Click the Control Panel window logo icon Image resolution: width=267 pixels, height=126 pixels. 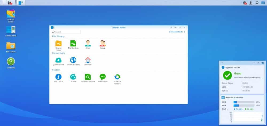click(53, 27)
